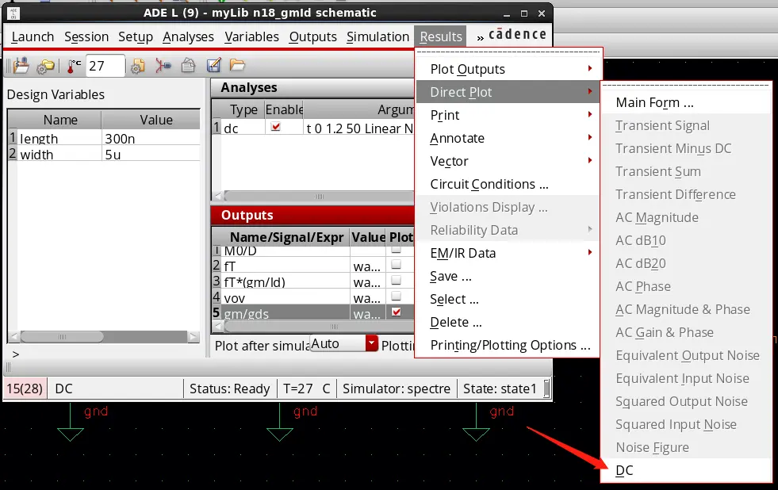Click Design Variables scrollbar left arrow

pyautogui.click(x=14, y=337)
